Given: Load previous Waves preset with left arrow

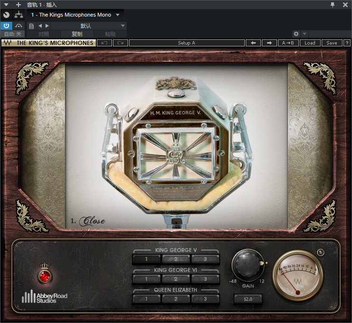Looking at the screenshot, I should coord(253,43).
